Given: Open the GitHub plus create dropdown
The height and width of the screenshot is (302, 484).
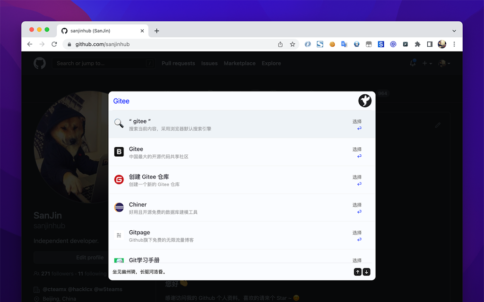Looking at the screenshot, I should click(427, 63).
